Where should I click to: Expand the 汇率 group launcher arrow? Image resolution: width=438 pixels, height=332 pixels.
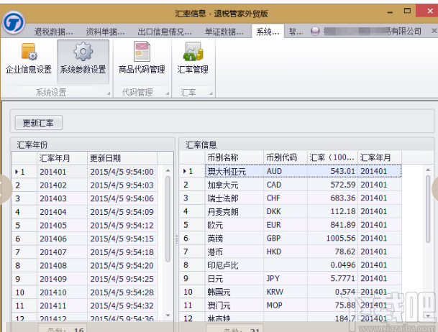click(x=211, y=93)
